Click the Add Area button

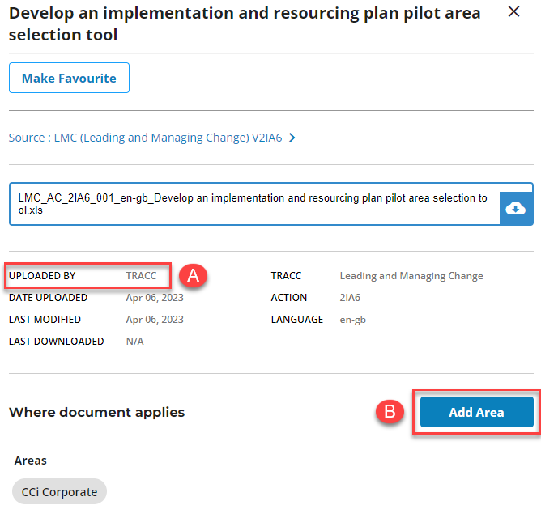476,412
